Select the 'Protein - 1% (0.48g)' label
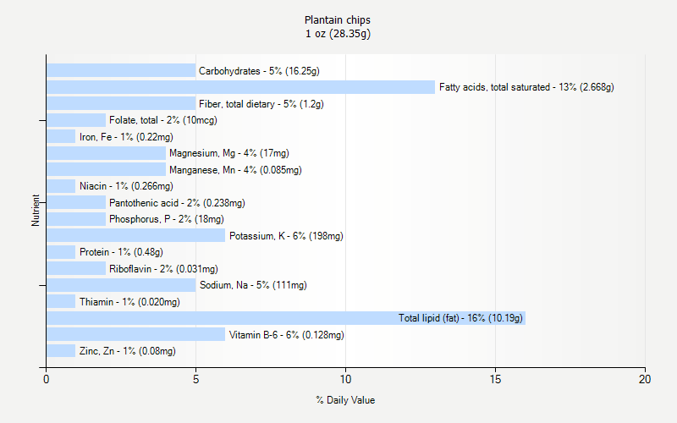Viewport: 677px width, 423px height. [121, 252]
